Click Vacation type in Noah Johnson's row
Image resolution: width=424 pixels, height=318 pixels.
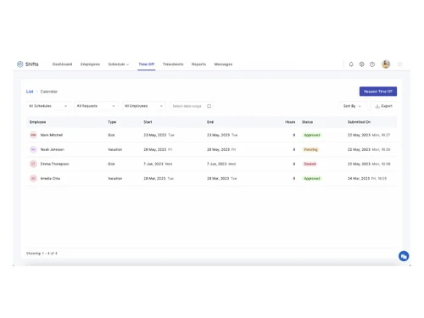point(114,149)
